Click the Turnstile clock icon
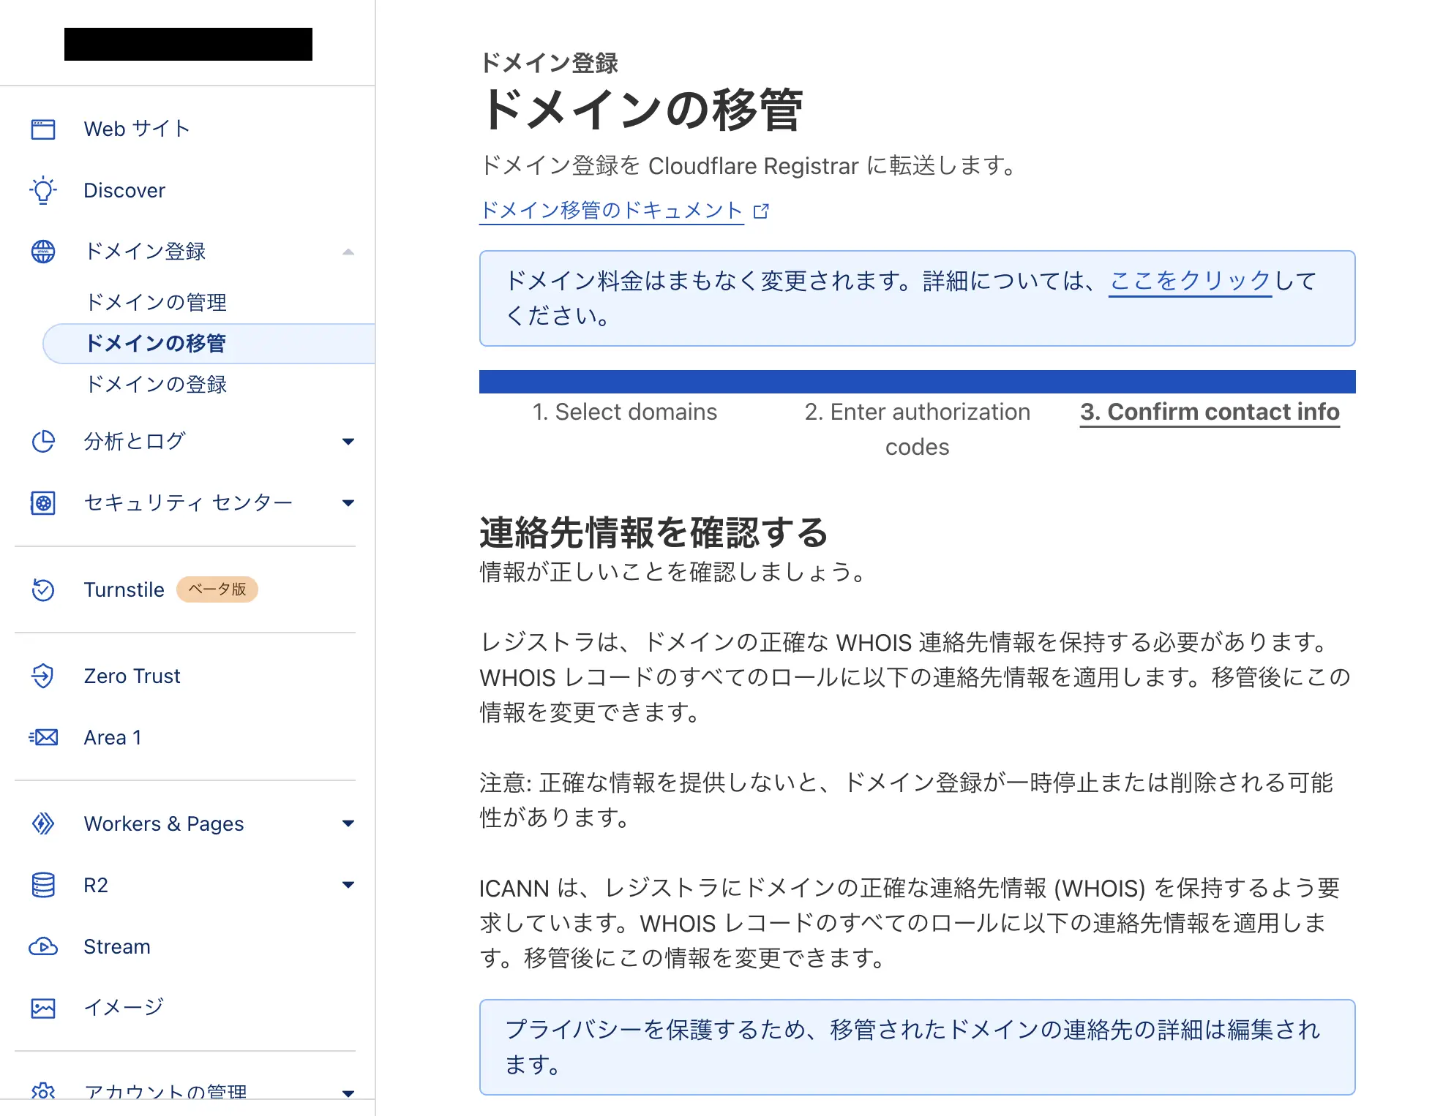The height and width of the screenshot is (1116, 1443). (x=43, y=589)
